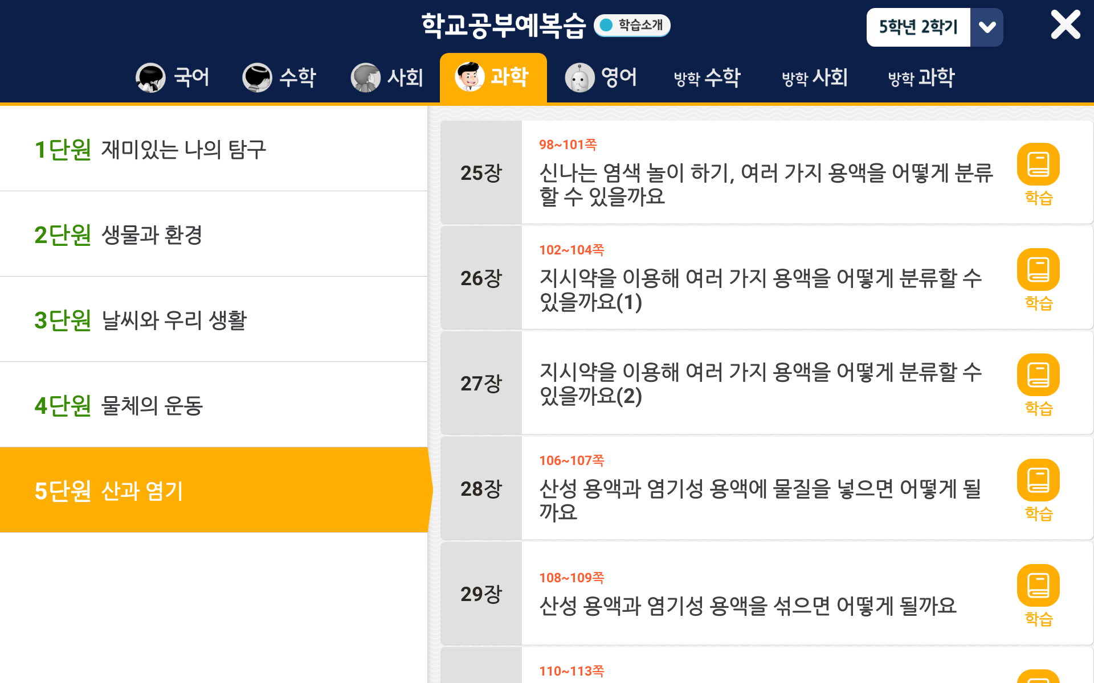Viewport: 1094px width, 683px height.
Task: Open the 학습 book icon for chapter 29
Action: (x=1038, y=586)
